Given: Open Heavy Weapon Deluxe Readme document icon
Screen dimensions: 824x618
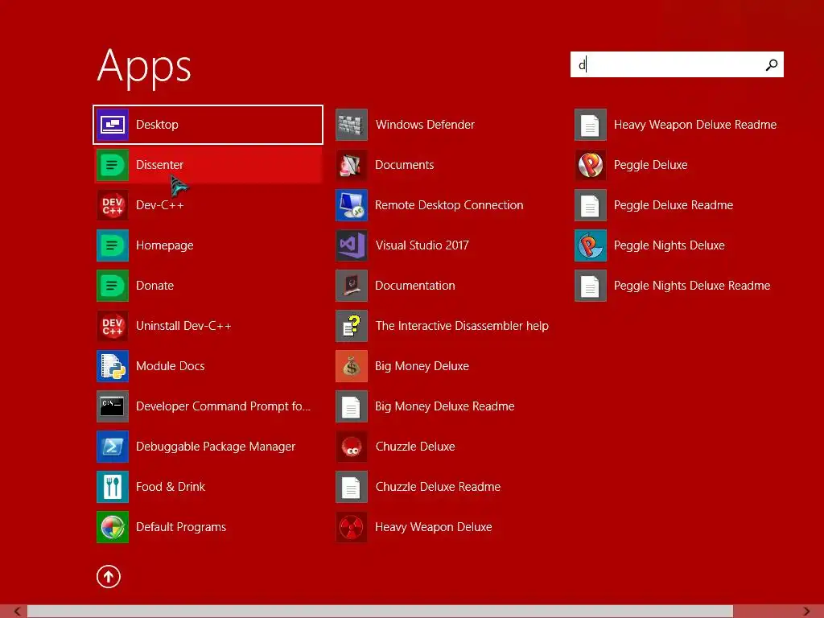Looking at the screenshot, I should coord(591,125).
